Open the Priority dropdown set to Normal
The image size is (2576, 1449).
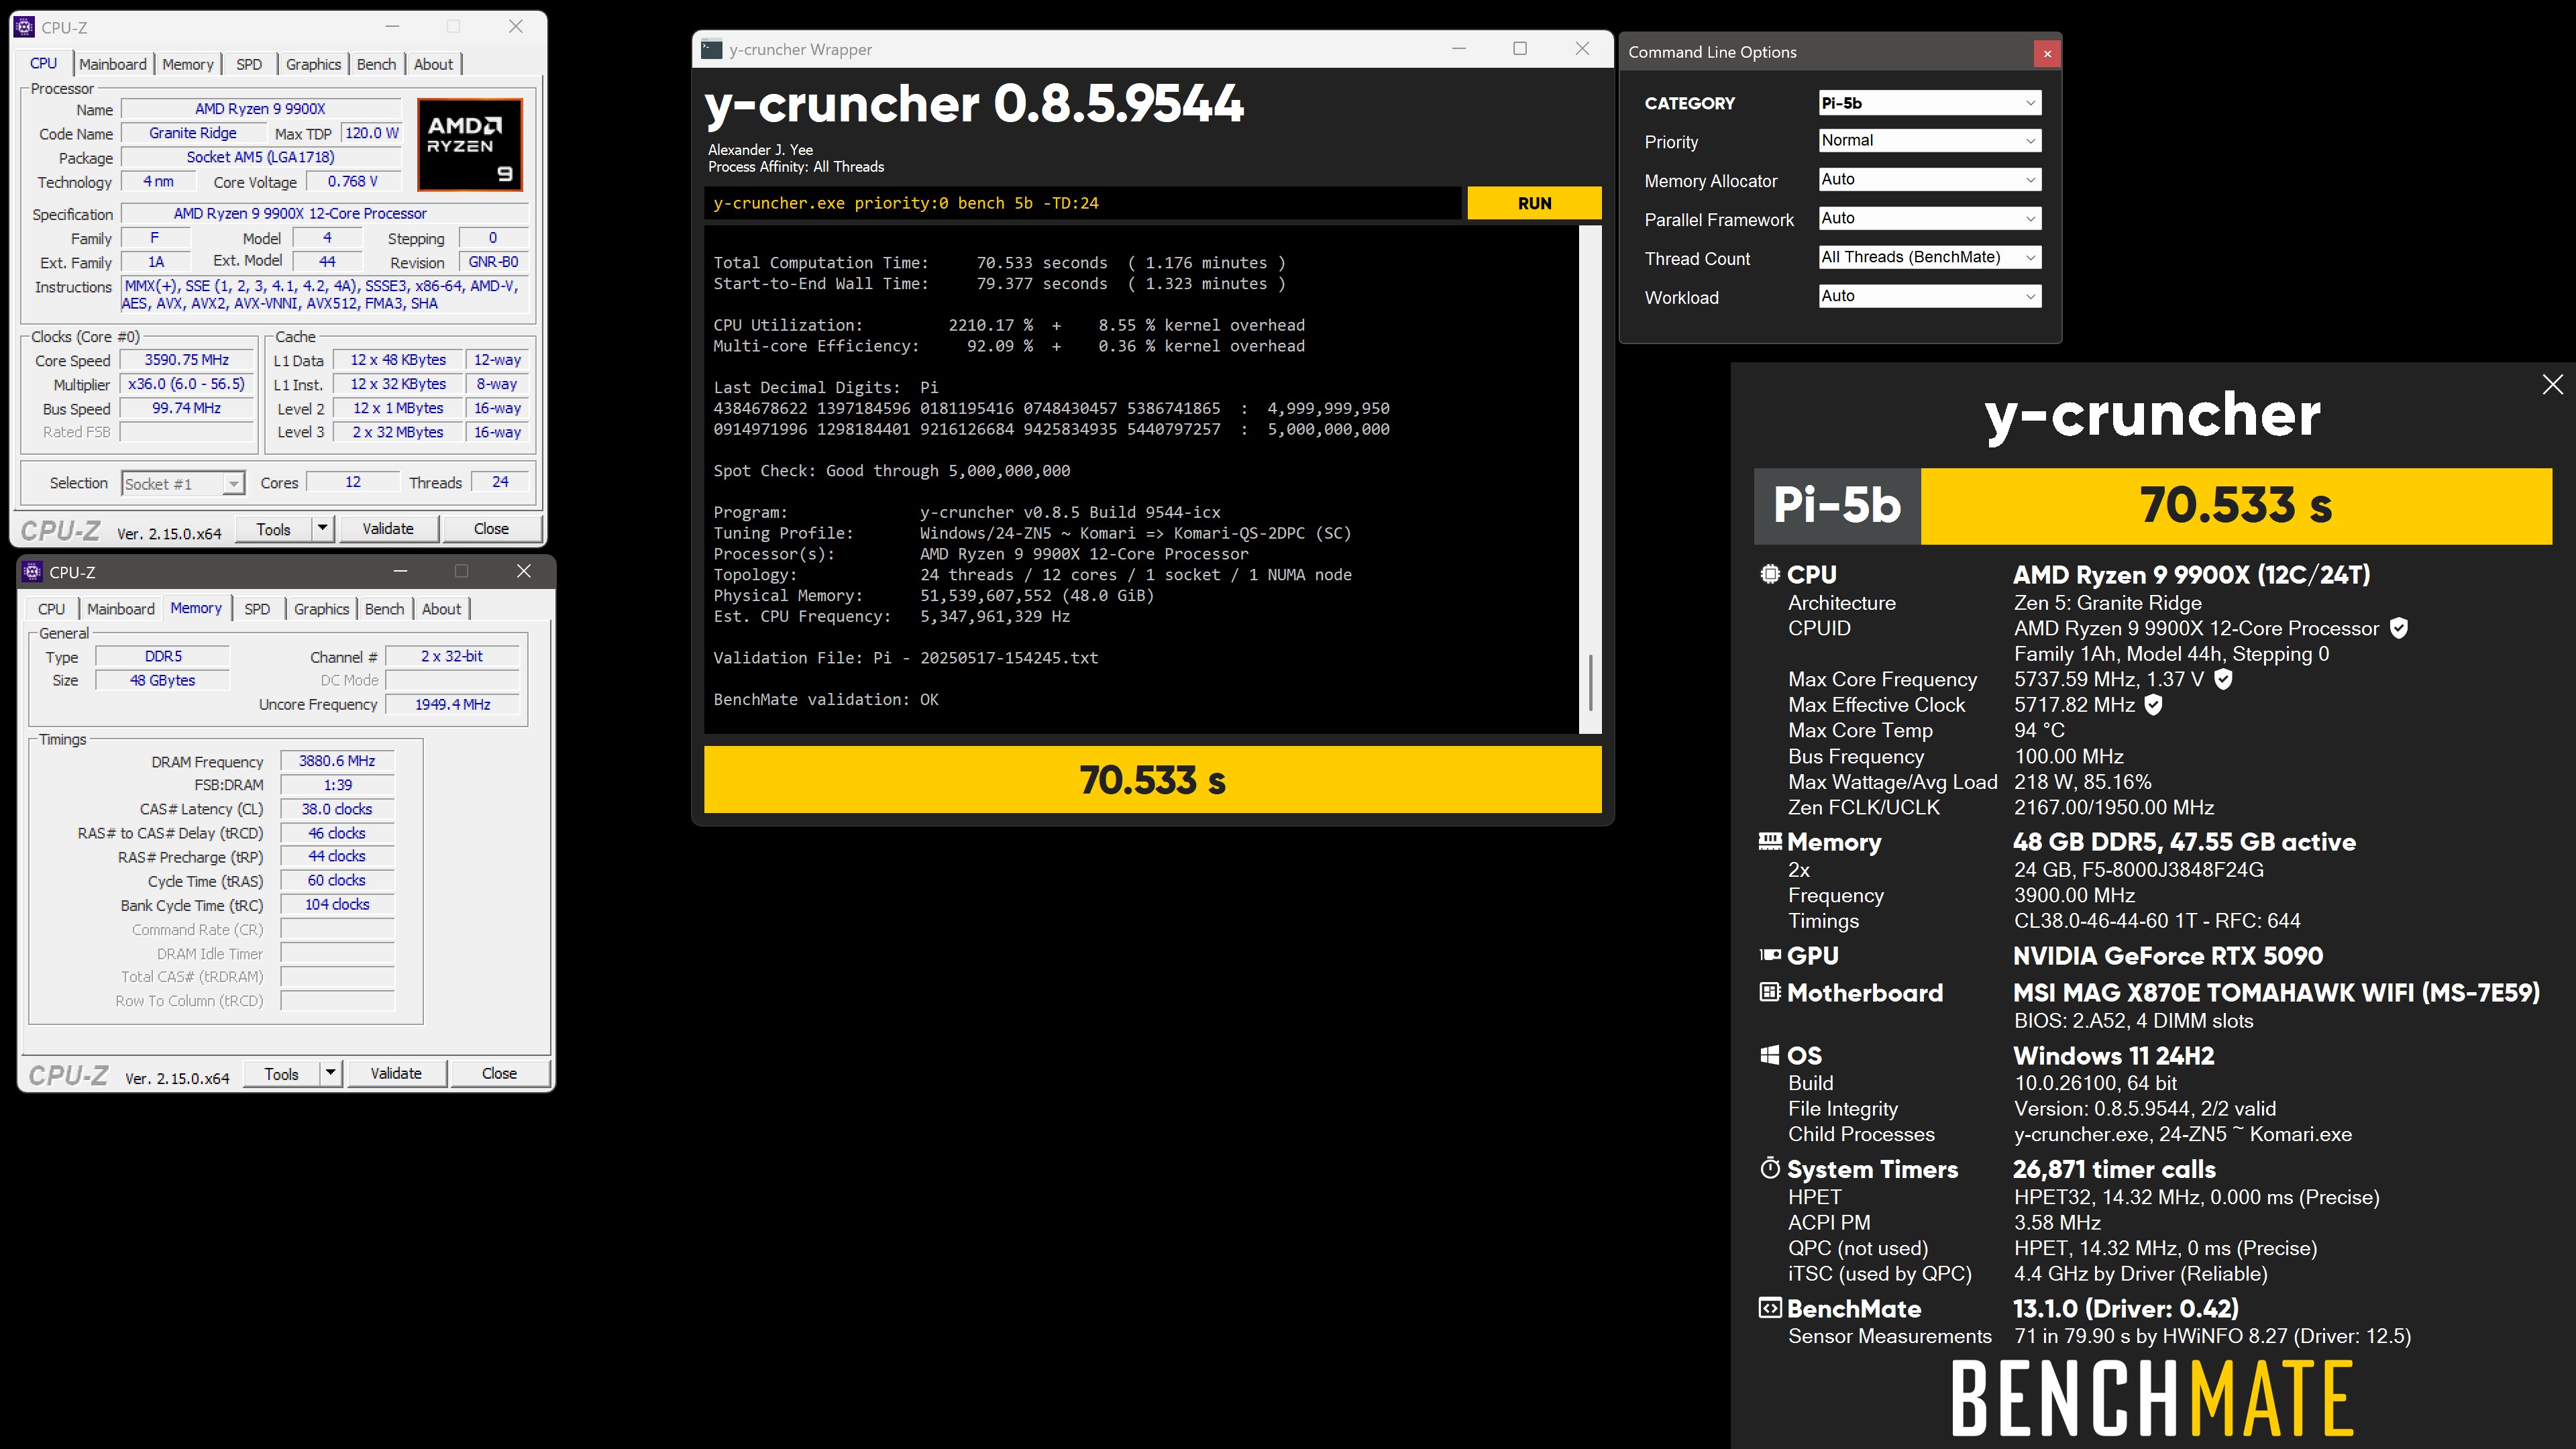1929,141
